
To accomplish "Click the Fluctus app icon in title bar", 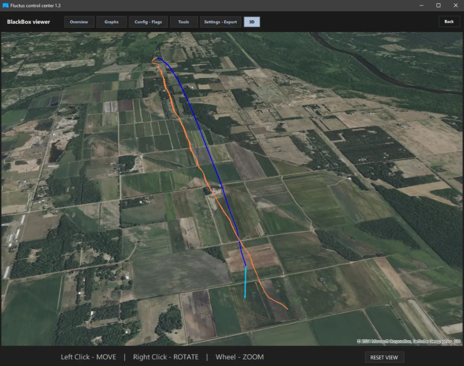I will [x=5, y=5].
